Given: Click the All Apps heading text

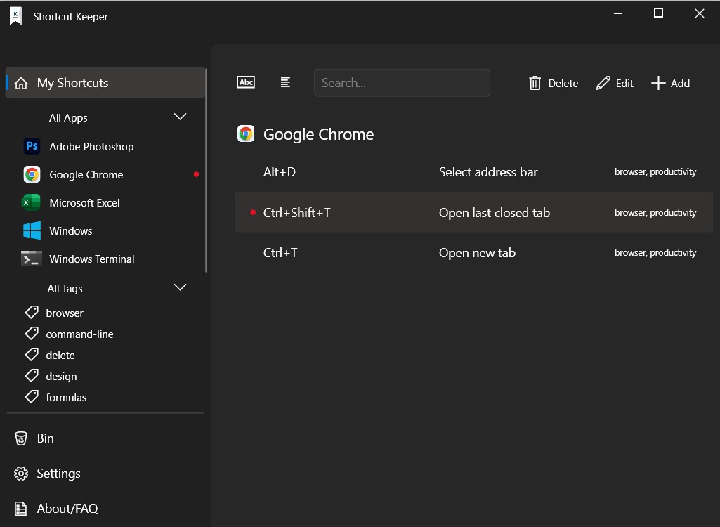Looking at the screenshot, I should pos(68,118).
